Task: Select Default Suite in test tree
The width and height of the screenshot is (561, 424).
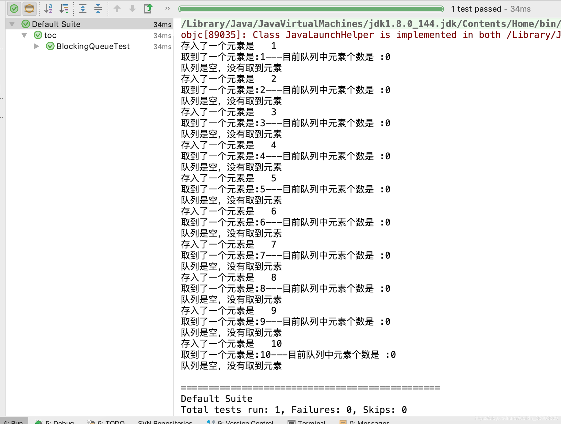Action: (x=89, y=24)
